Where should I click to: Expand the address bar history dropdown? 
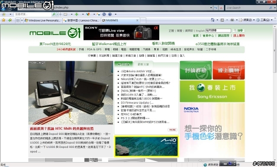(211, 8)
